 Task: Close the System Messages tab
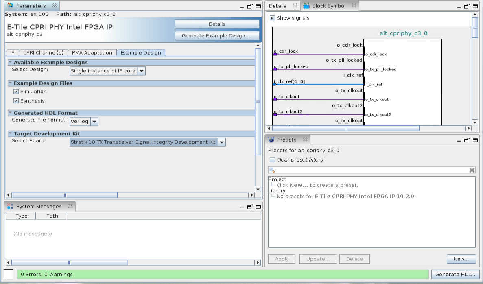[x=70, y=206]
